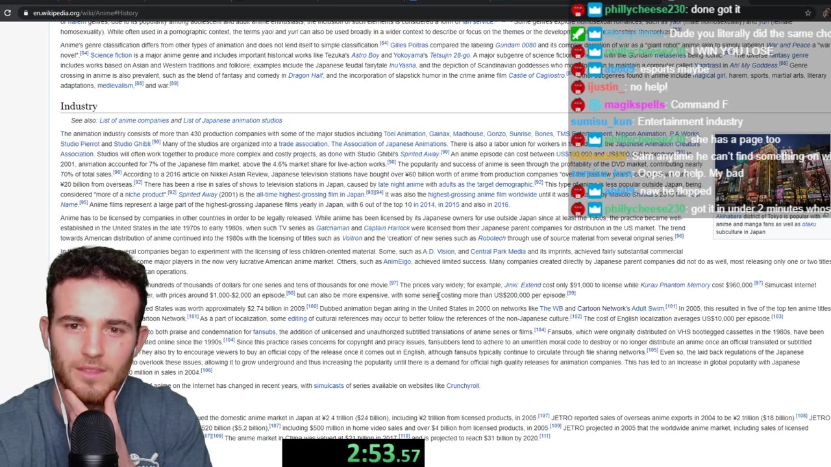Viewport: 831px width, 467px height.
Task: Open the Akihabara street photo thumbnail
Action: [x=772, y=173]
